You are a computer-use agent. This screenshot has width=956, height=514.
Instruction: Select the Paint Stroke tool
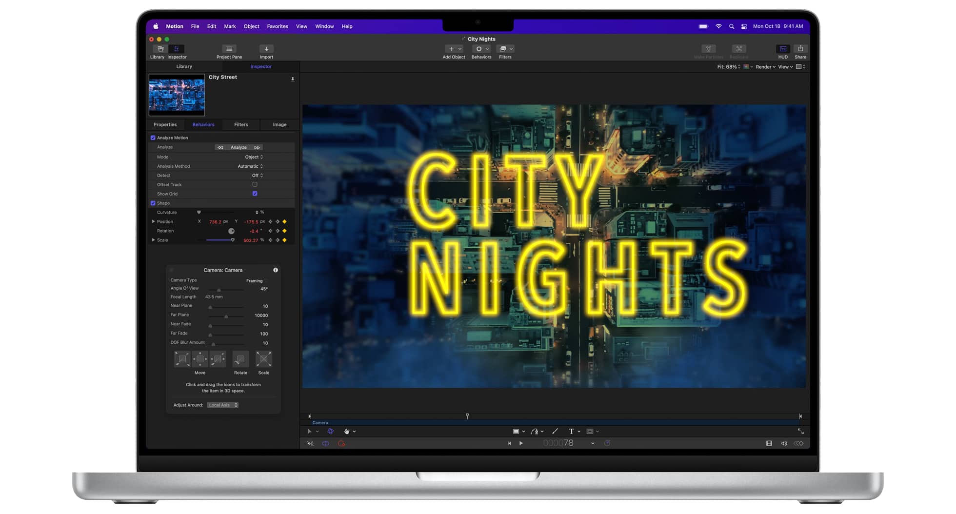(x=555, y=431)
